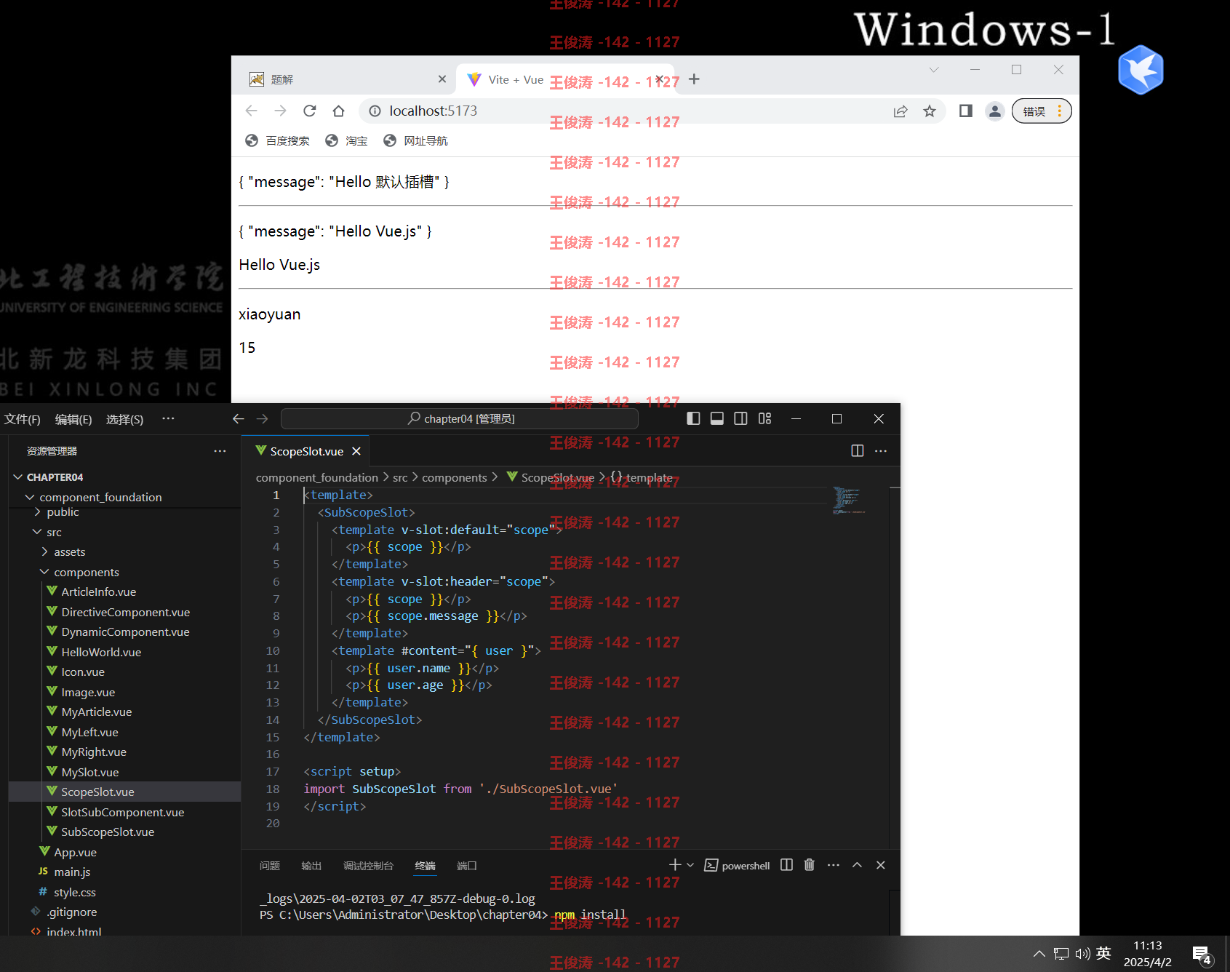The height and width of the screenshot is (972, 1230).
Task: Open main.js in the explorer
Action: pyautogui.click(x=125, y=872)
